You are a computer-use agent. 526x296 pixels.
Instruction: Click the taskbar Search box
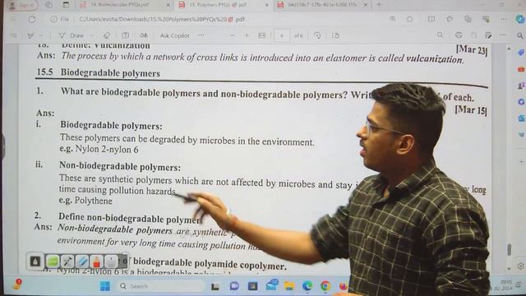click(162, 286)
